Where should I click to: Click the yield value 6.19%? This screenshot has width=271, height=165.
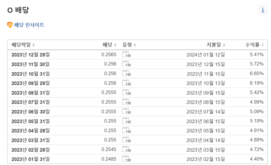point(257,83)
